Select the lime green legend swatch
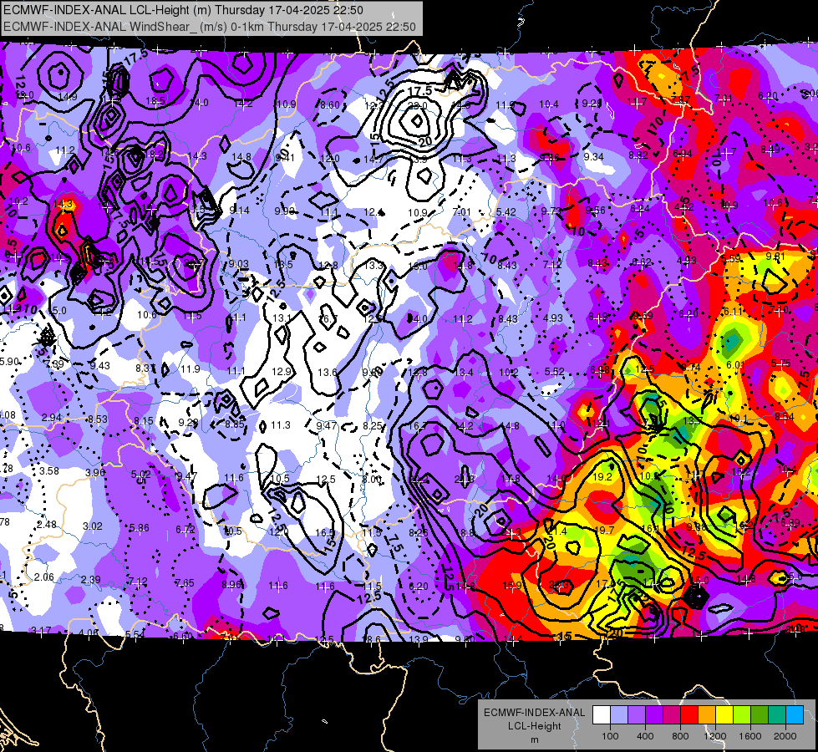This screenshot has height=752, width=818. (742, 714)
